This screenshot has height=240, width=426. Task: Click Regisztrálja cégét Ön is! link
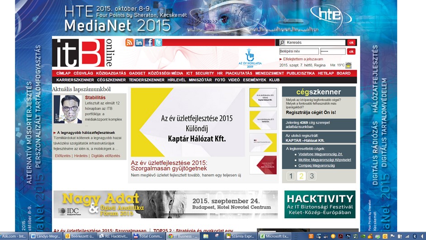pos(311,113)
